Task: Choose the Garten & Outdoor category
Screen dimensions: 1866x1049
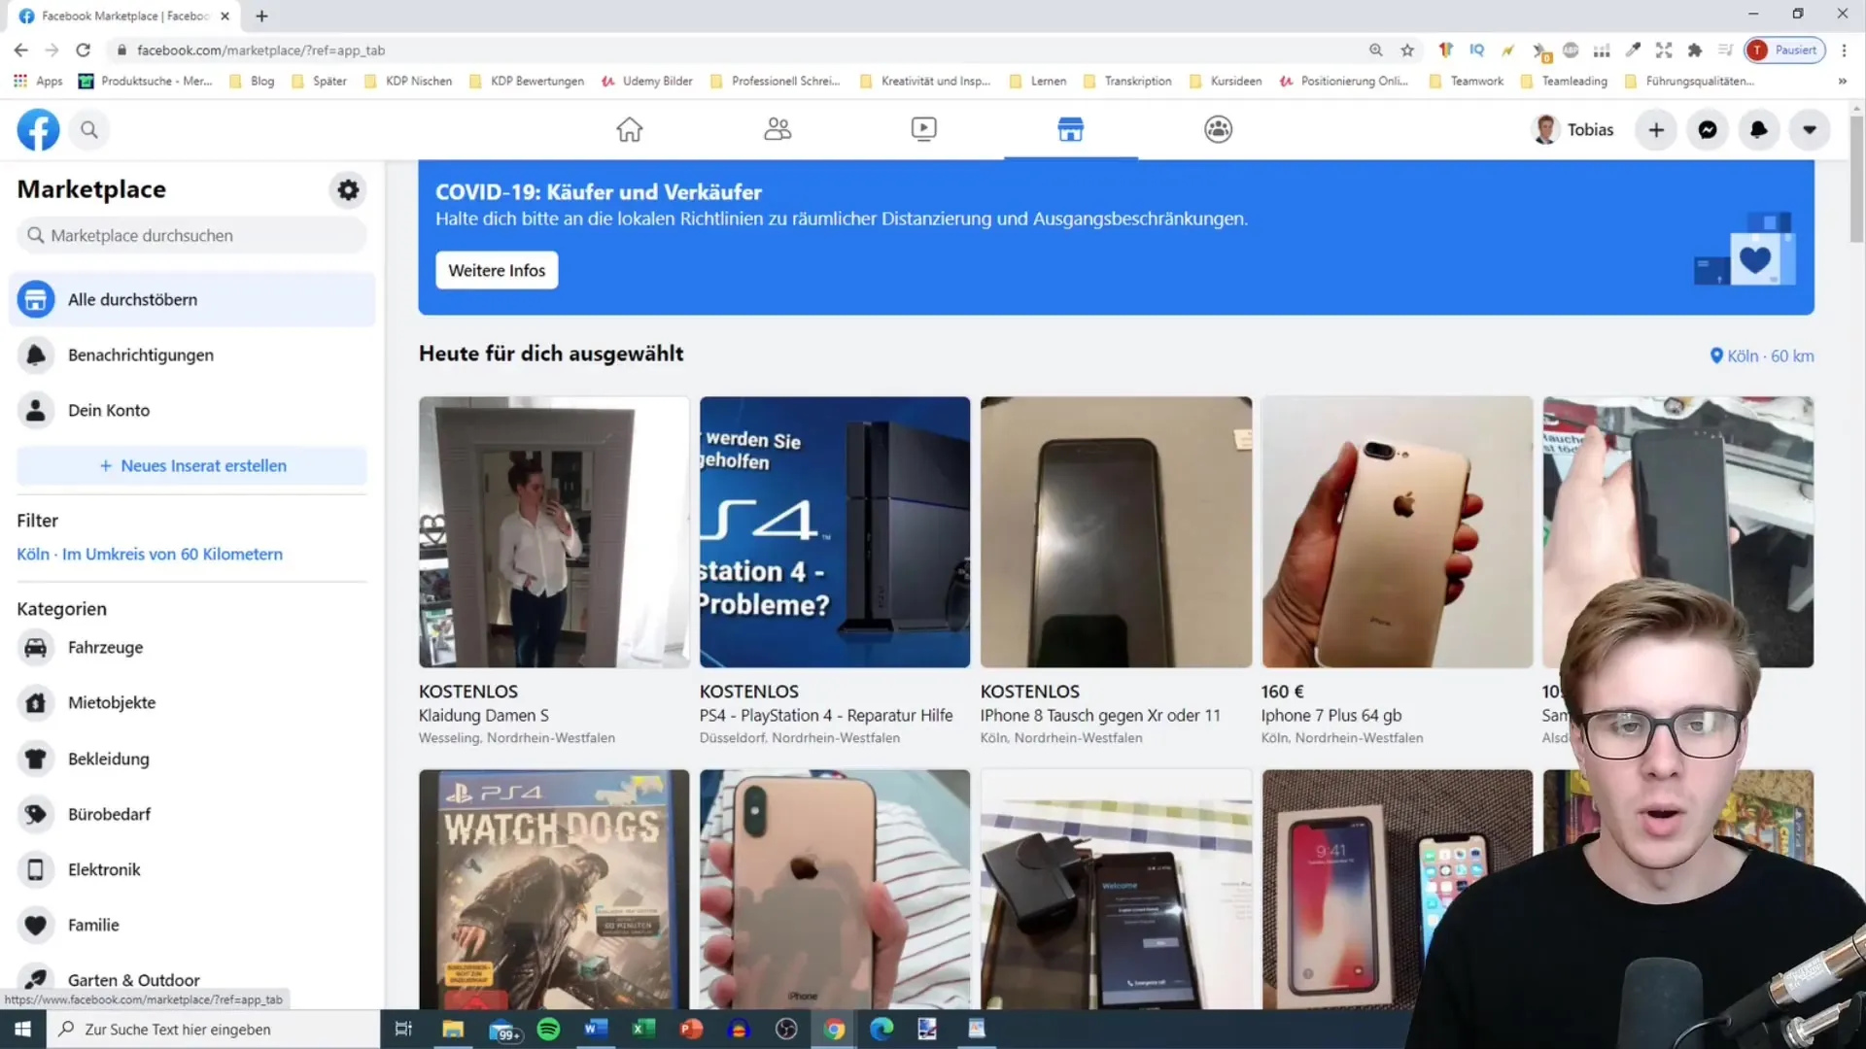Action: [191, 980]
